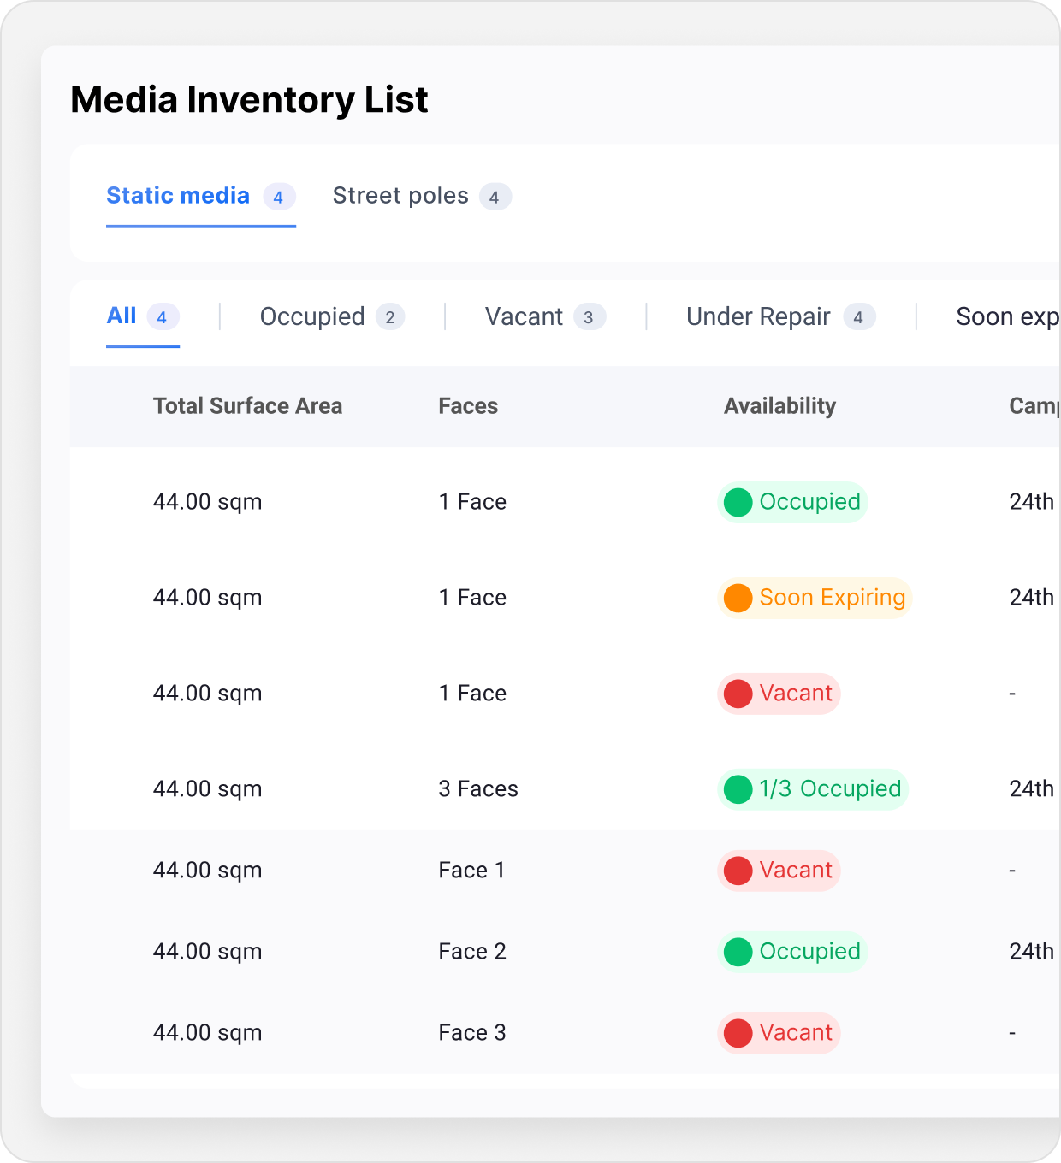
Task: Sort by the Faces column header
Action: (x=468, y=406)
